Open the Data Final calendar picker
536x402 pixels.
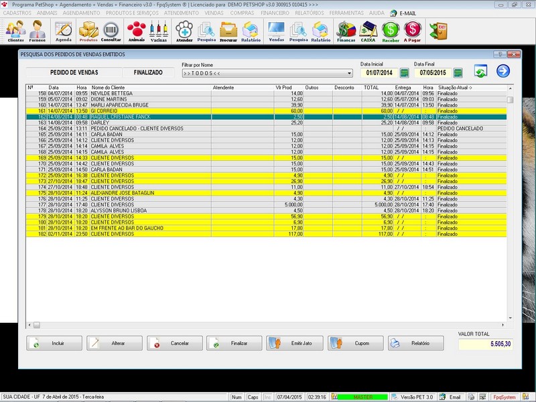click(458, 73)
